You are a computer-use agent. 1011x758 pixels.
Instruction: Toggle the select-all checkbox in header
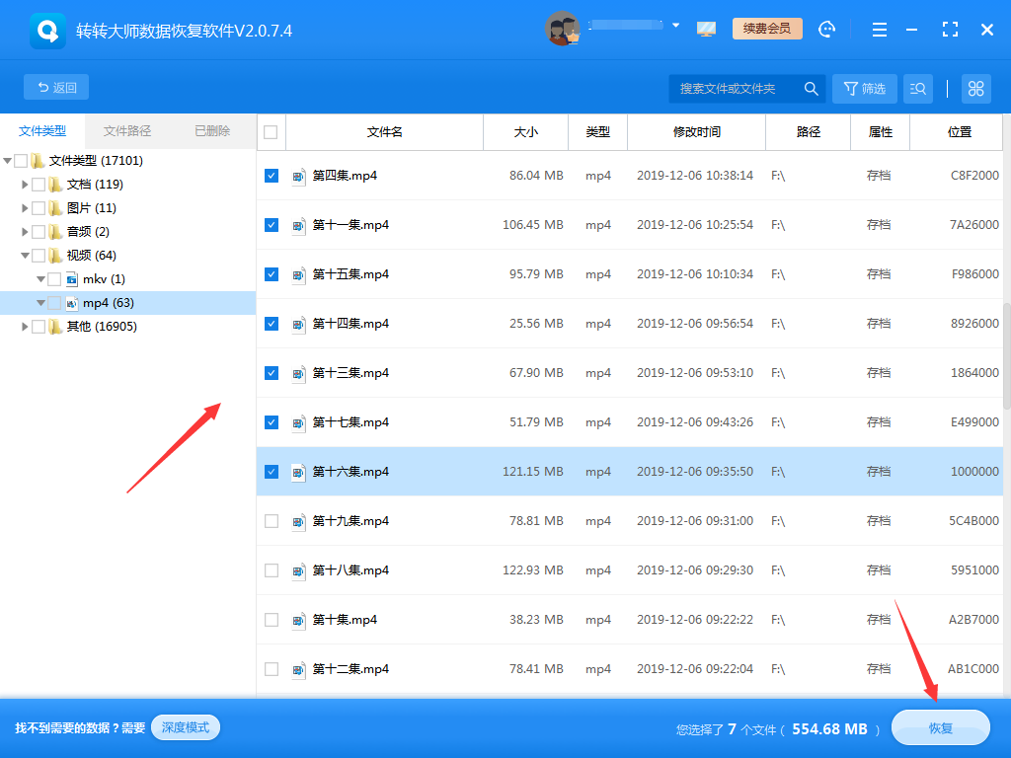(271, 132)
